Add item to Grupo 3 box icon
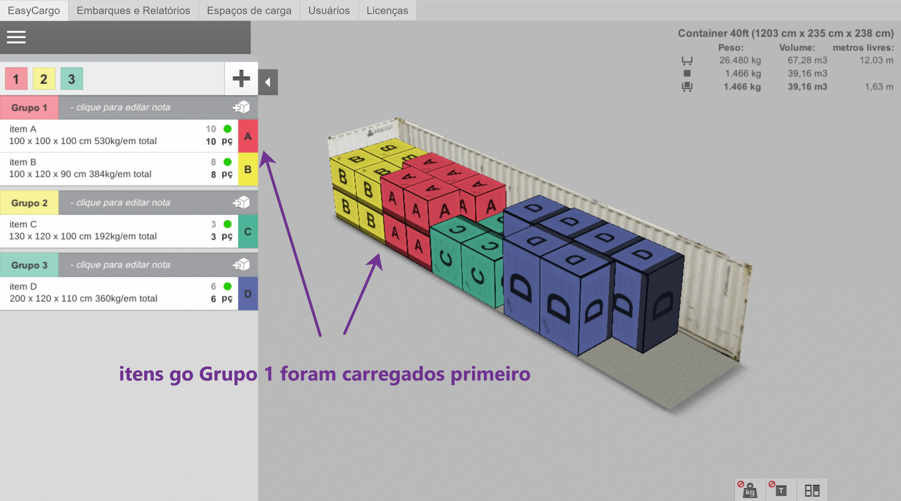 [x=241, y=265]
